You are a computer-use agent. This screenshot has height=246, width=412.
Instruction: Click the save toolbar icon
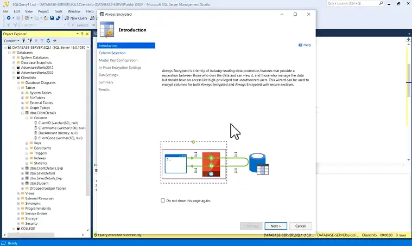point(52,18)
